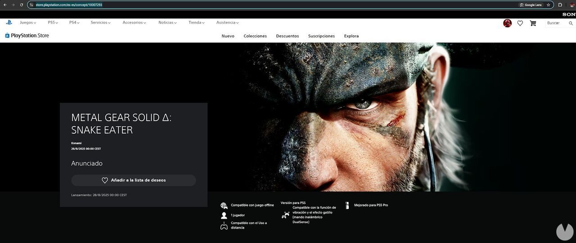Open the wishlist heart icon in header
576x243 pixels.
(x=520, y=23)
